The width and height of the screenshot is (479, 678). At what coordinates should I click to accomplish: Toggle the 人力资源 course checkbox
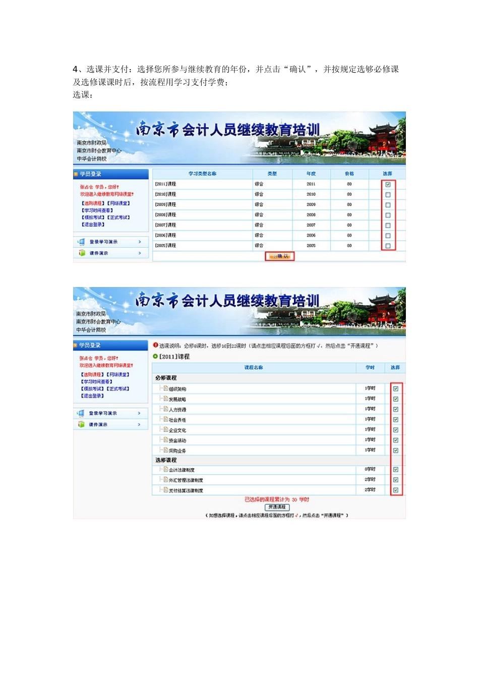point(396,409)
